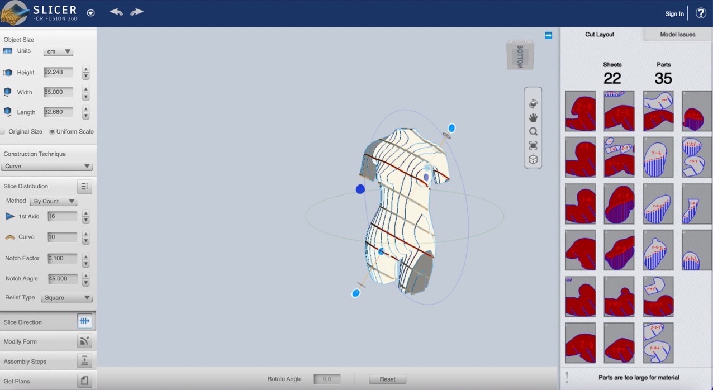
Task: Open the help question mark icon
Action: pos(701,13)
